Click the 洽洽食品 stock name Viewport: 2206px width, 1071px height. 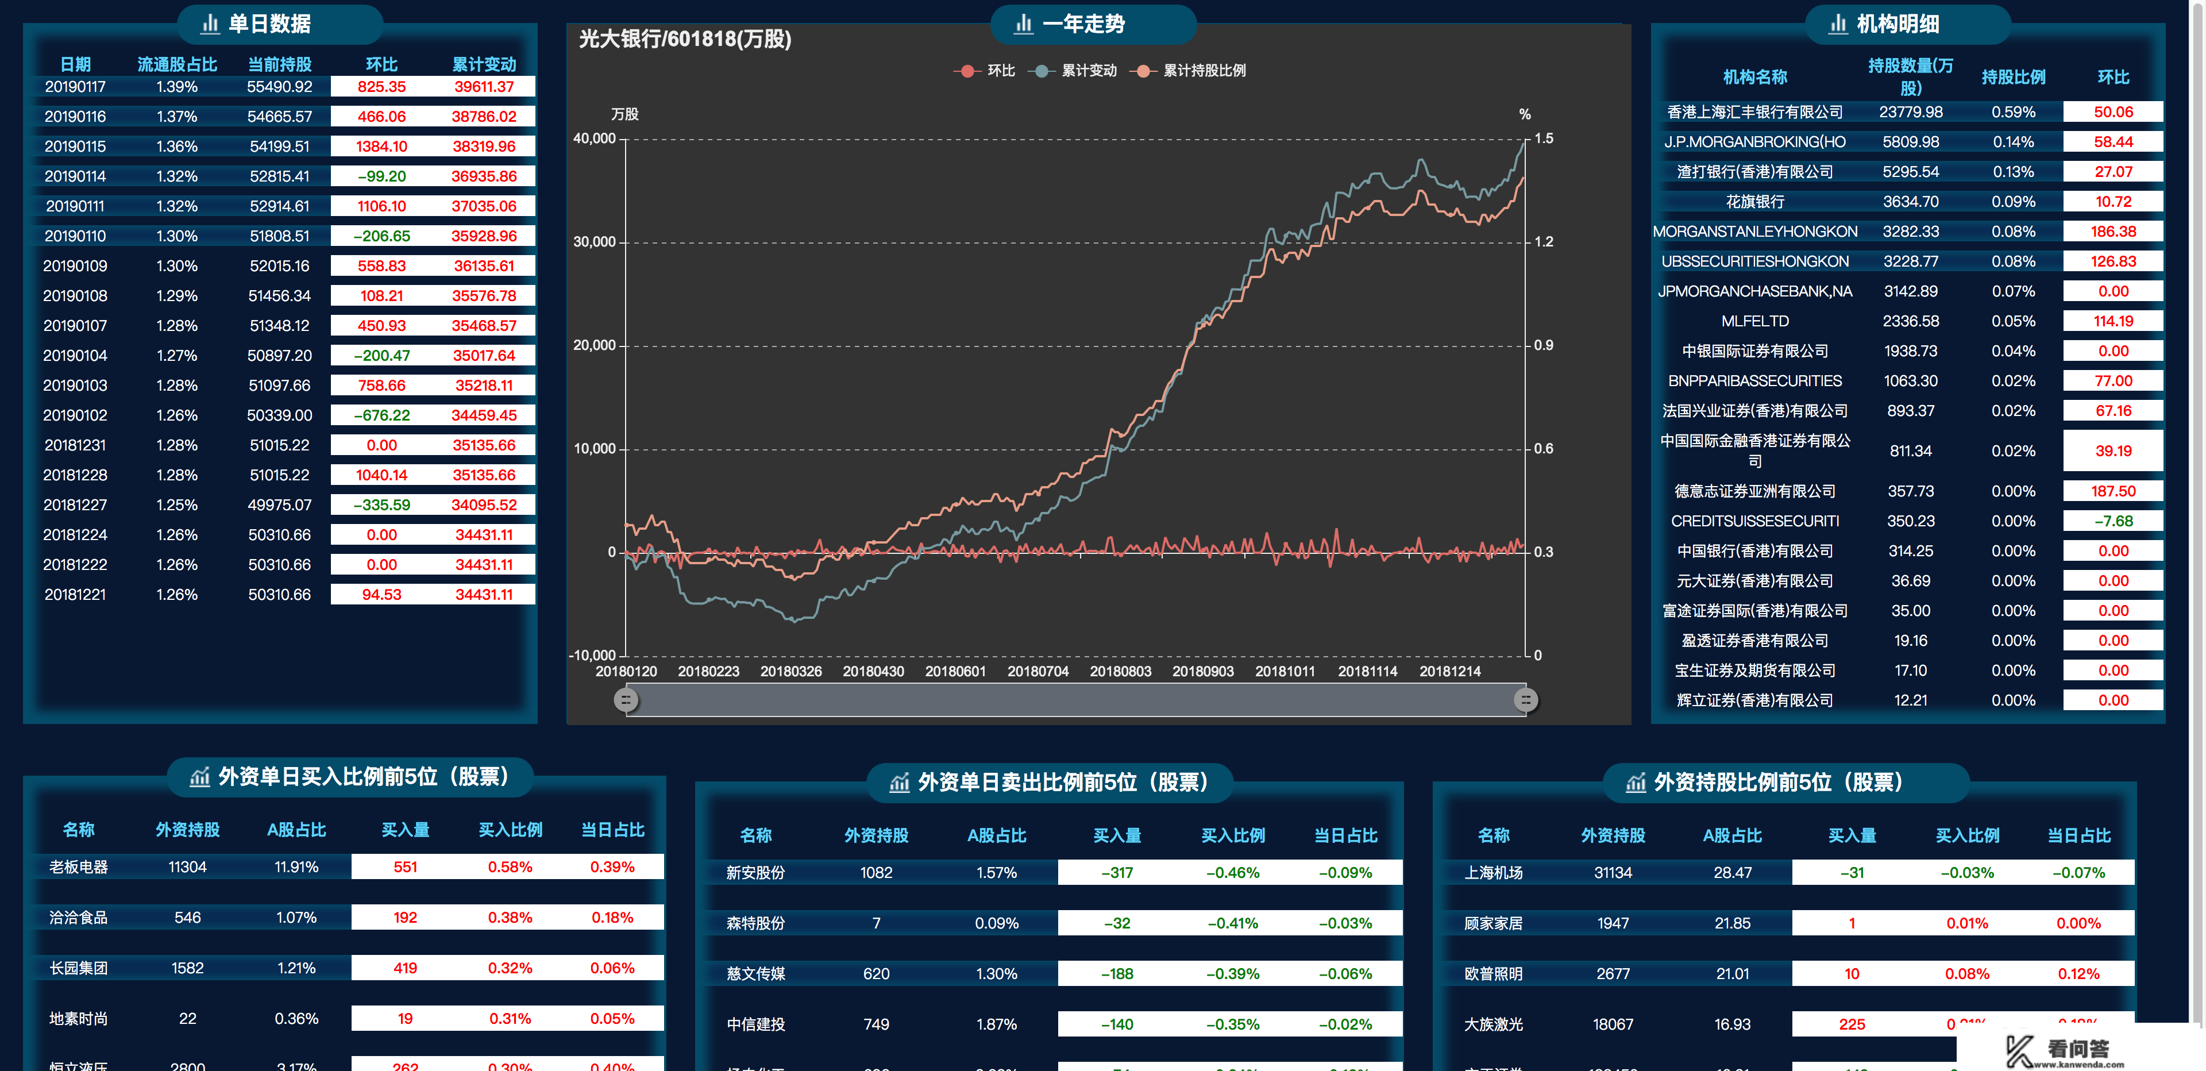point(78,918)
